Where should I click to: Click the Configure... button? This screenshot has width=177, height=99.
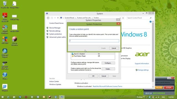[x=108, y=63]
